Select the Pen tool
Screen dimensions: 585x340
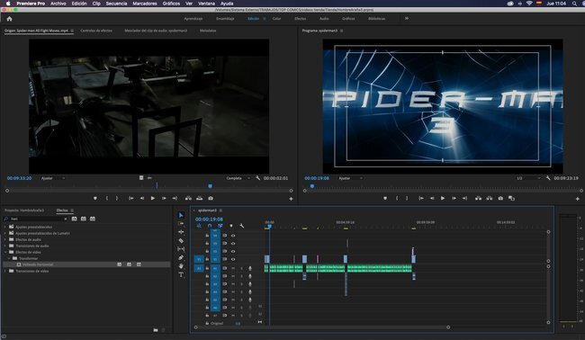pyautogui.click(x=181, y=257)
